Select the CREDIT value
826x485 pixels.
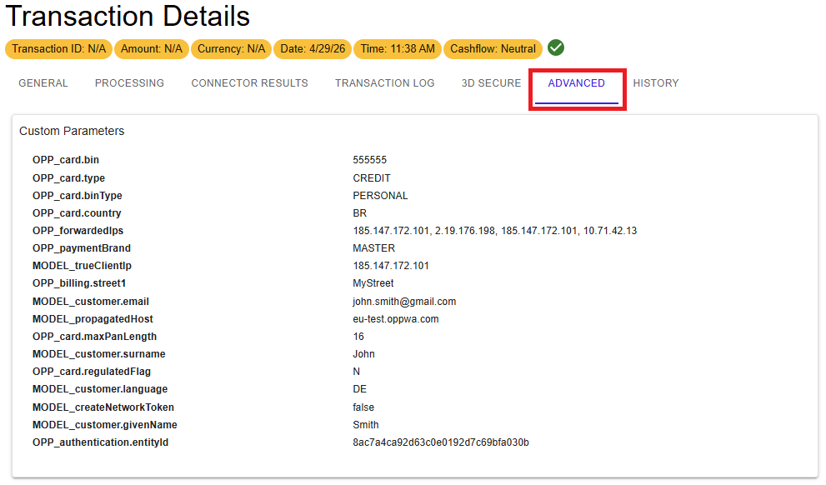tap(372, 178)
